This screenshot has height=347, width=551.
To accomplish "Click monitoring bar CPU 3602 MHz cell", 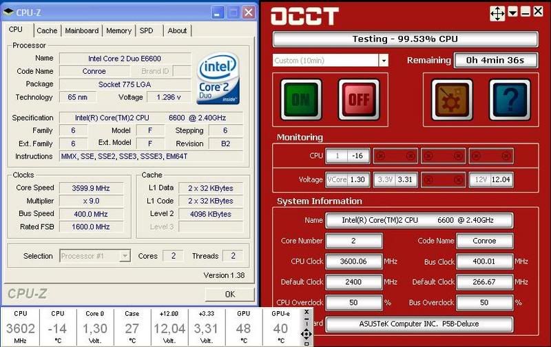I will click(21, 327).
